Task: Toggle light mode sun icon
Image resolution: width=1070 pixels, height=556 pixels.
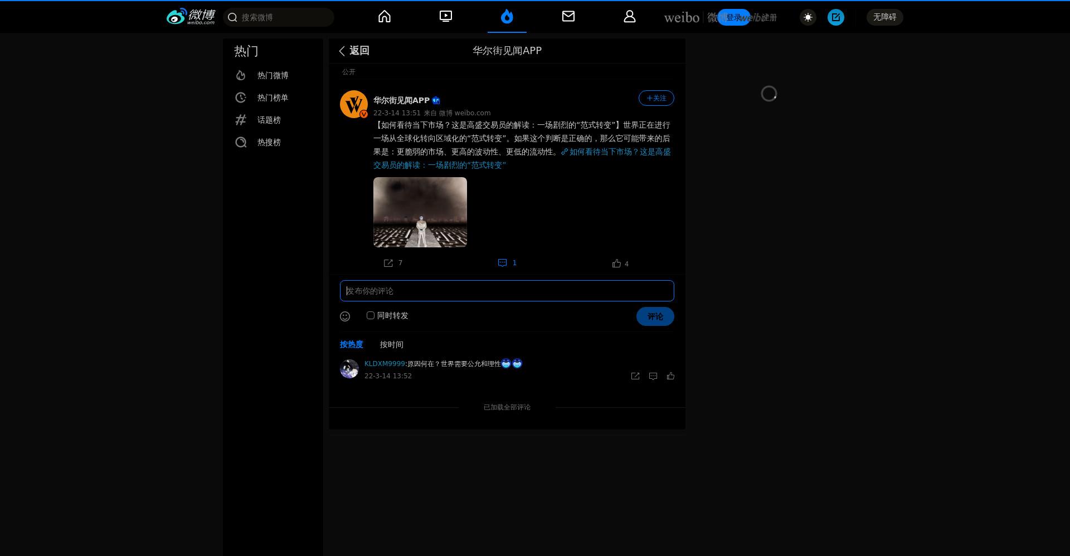Action: pos(808,17)
